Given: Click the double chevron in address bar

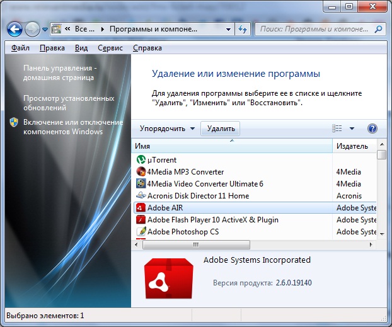Looking at the screenshot, I should (x=67, y=29).
